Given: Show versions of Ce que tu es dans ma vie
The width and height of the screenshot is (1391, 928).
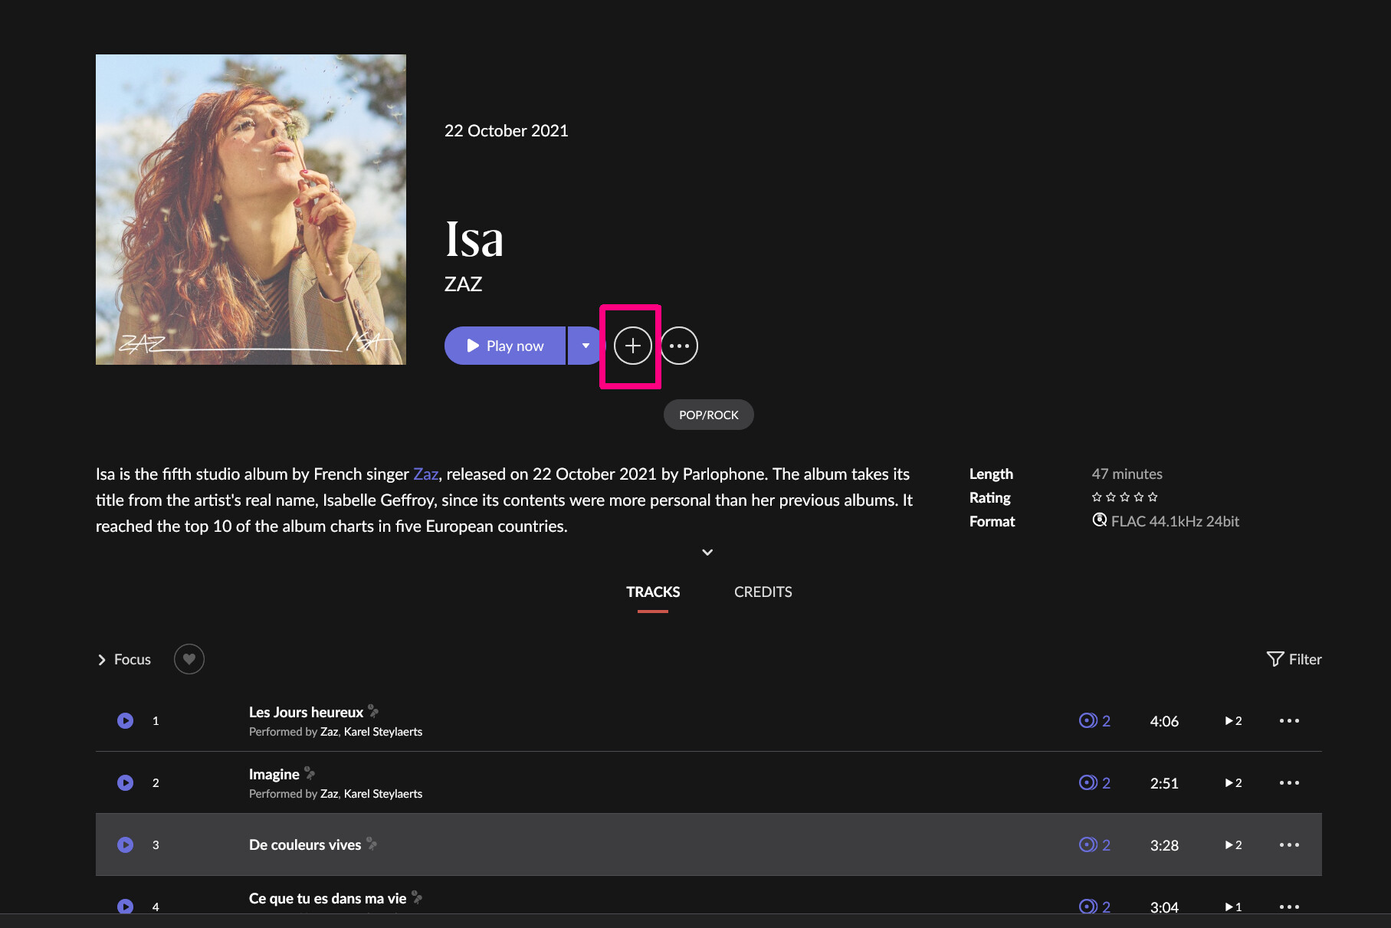Looking at the screenshot, I should click(1094, 907).
